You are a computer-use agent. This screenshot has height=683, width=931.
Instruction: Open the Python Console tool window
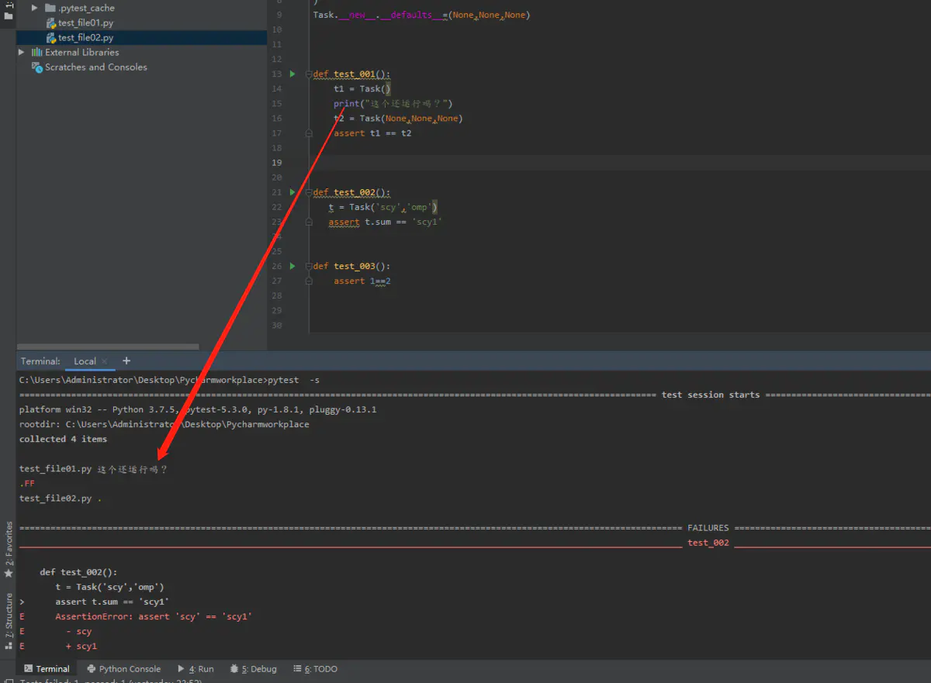pyautogui.click(x=123, y=668)
